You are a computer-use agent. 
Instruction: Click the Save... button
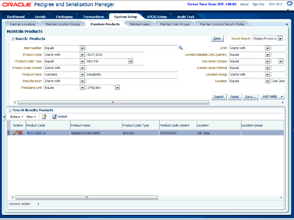coord(251,97)
